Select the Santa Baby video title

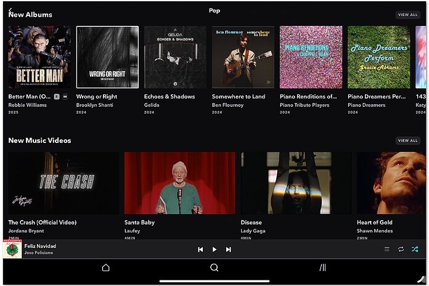[x=139, y=223]
